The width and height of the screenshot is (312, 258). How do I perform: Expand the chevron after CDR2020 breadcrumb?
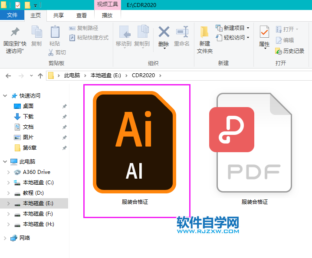pyautogui.click(x=161, y=76)
